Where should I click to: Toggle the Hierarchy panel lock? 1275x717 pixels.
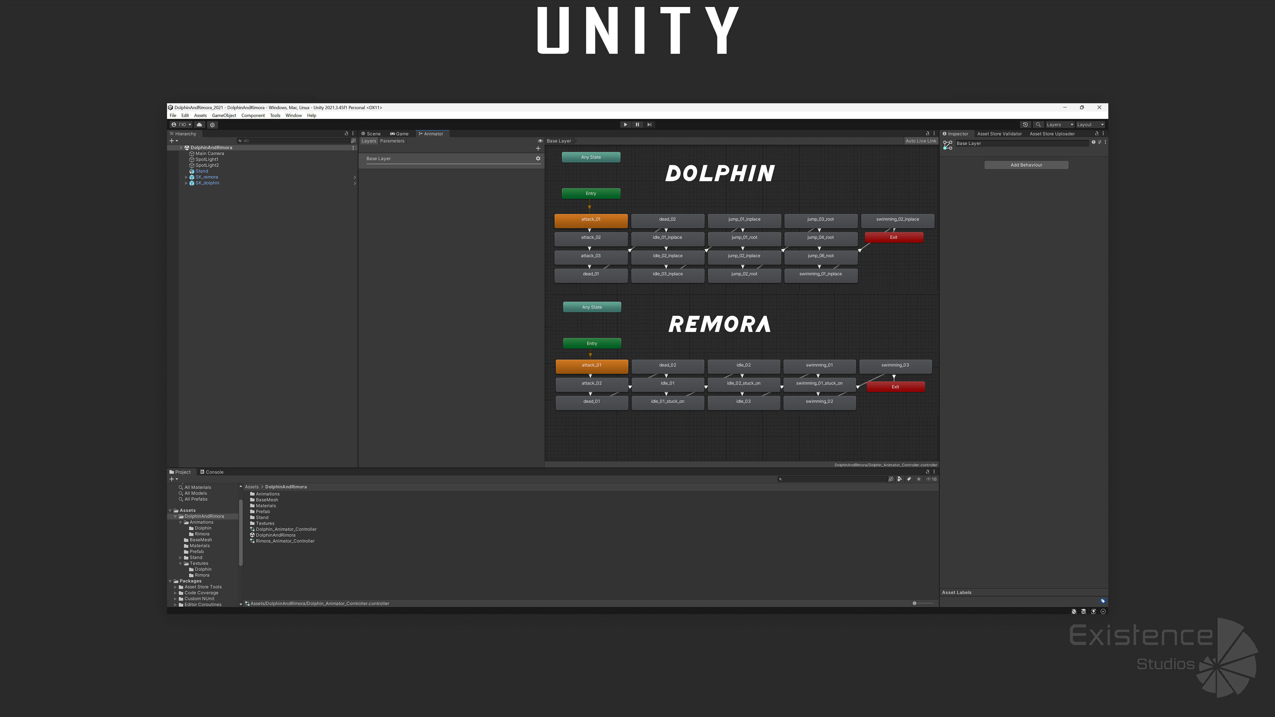pyautogui.click(x=346, y=133)
